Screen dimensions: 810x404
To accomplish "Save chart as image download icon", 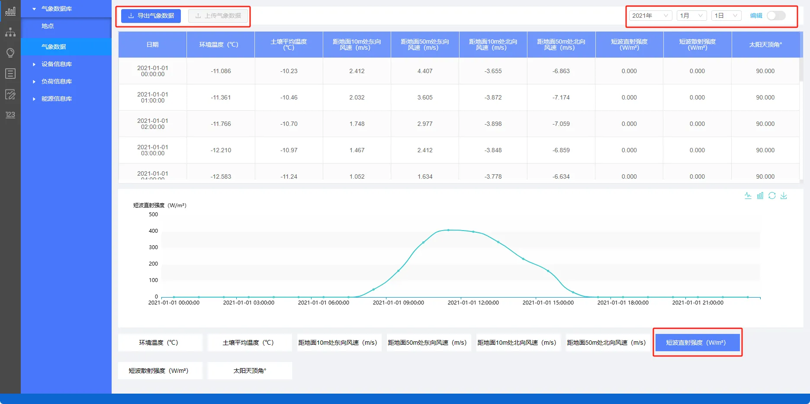I will [784, 196].
